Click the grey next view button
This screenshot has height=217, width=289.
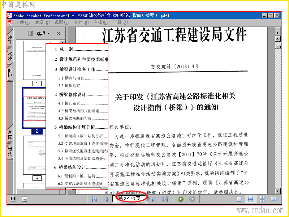click(192, 199)
